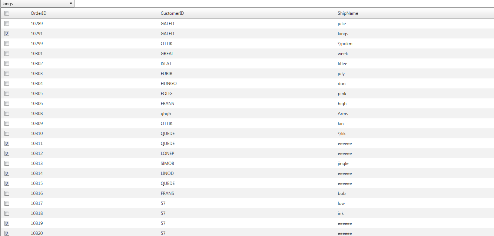The image size is (494, 236).
Task: Uncheck the box for order 10291
Action: tap(7, 33)
